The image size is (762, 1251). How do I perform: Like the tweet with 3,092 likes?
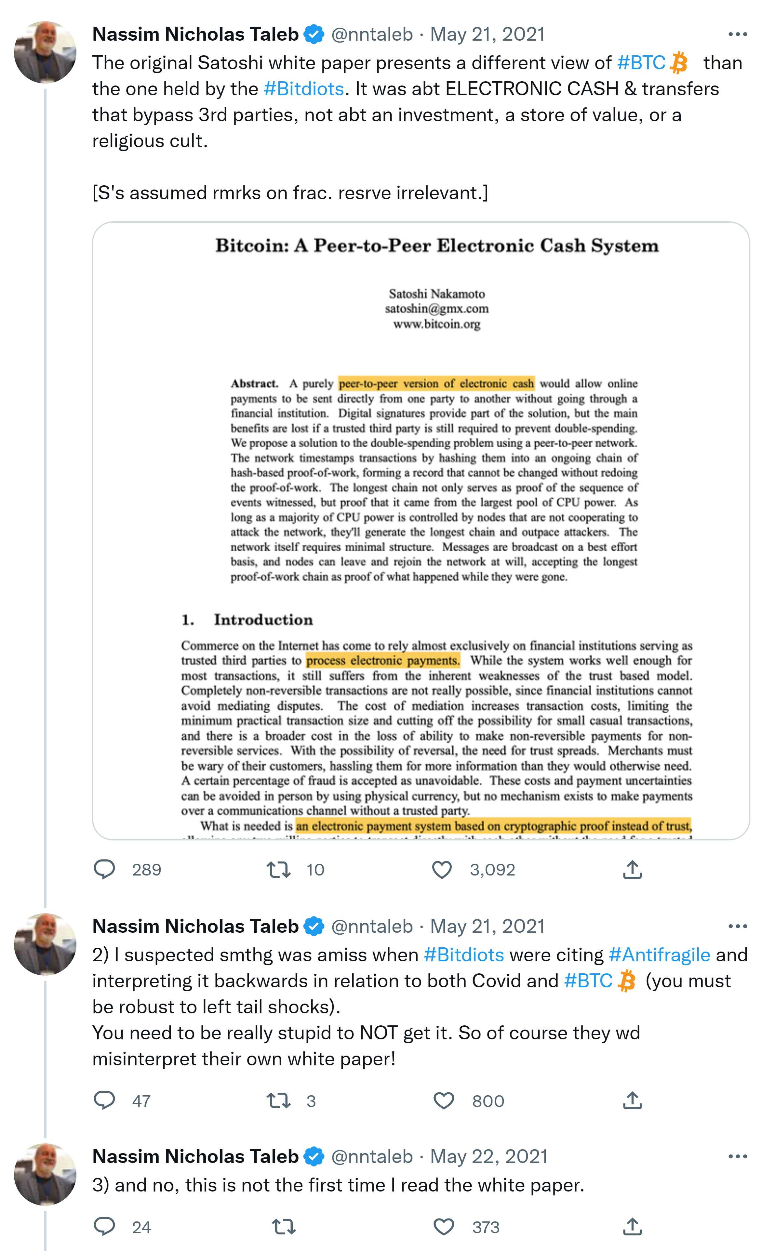(x=442, y=869)
